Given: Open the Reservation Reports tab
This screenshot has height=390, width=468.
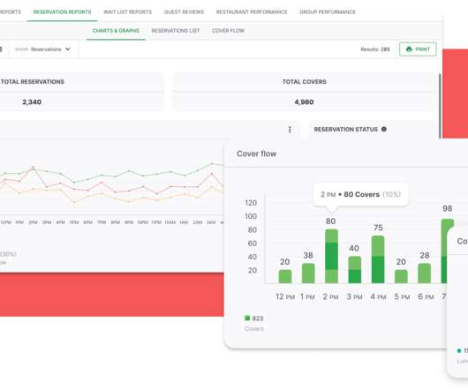Looking at the screenshot, I should pos(62,12).
